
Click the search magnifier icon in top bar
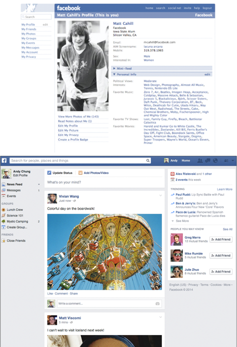148,160
